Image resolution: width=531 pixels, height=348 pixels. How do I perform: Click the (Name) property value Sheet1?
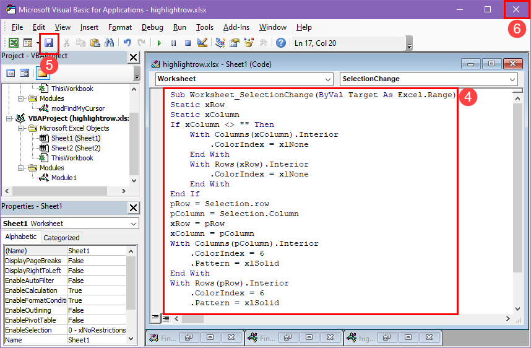coord(97,251)
